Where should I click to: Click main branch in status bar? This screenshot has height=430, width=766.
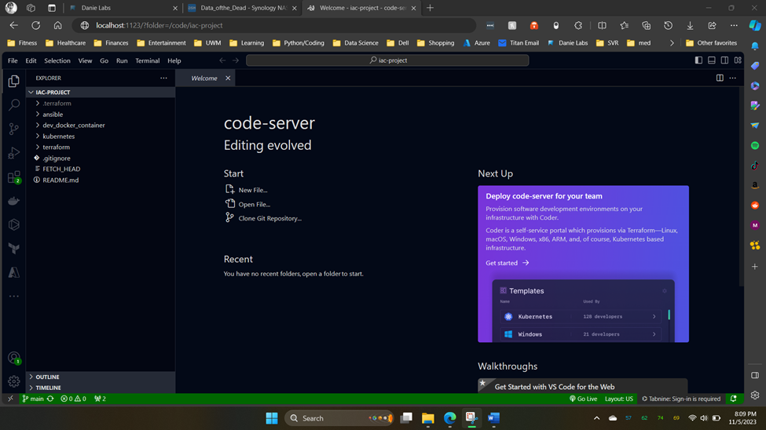tap(33, 399)
